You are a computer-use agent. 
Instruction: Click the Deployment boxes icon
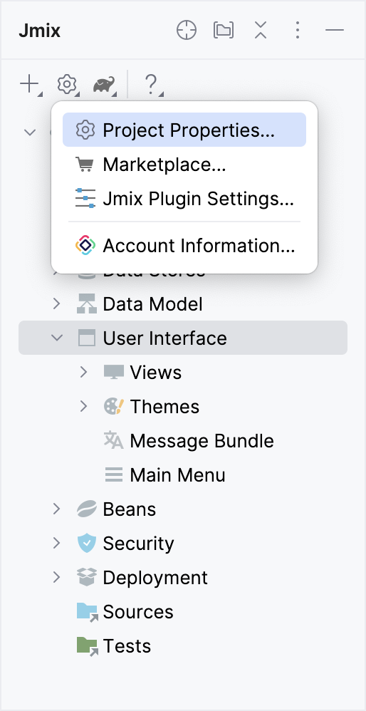[87, 577]
